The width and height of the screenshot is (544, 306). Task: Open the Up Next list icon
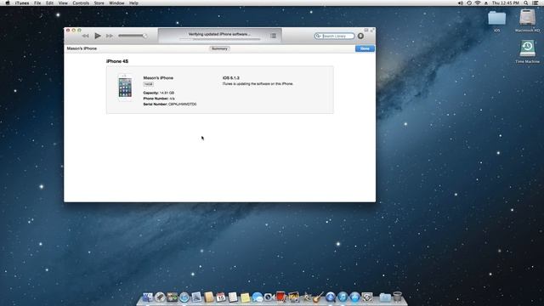click(273, 36)
